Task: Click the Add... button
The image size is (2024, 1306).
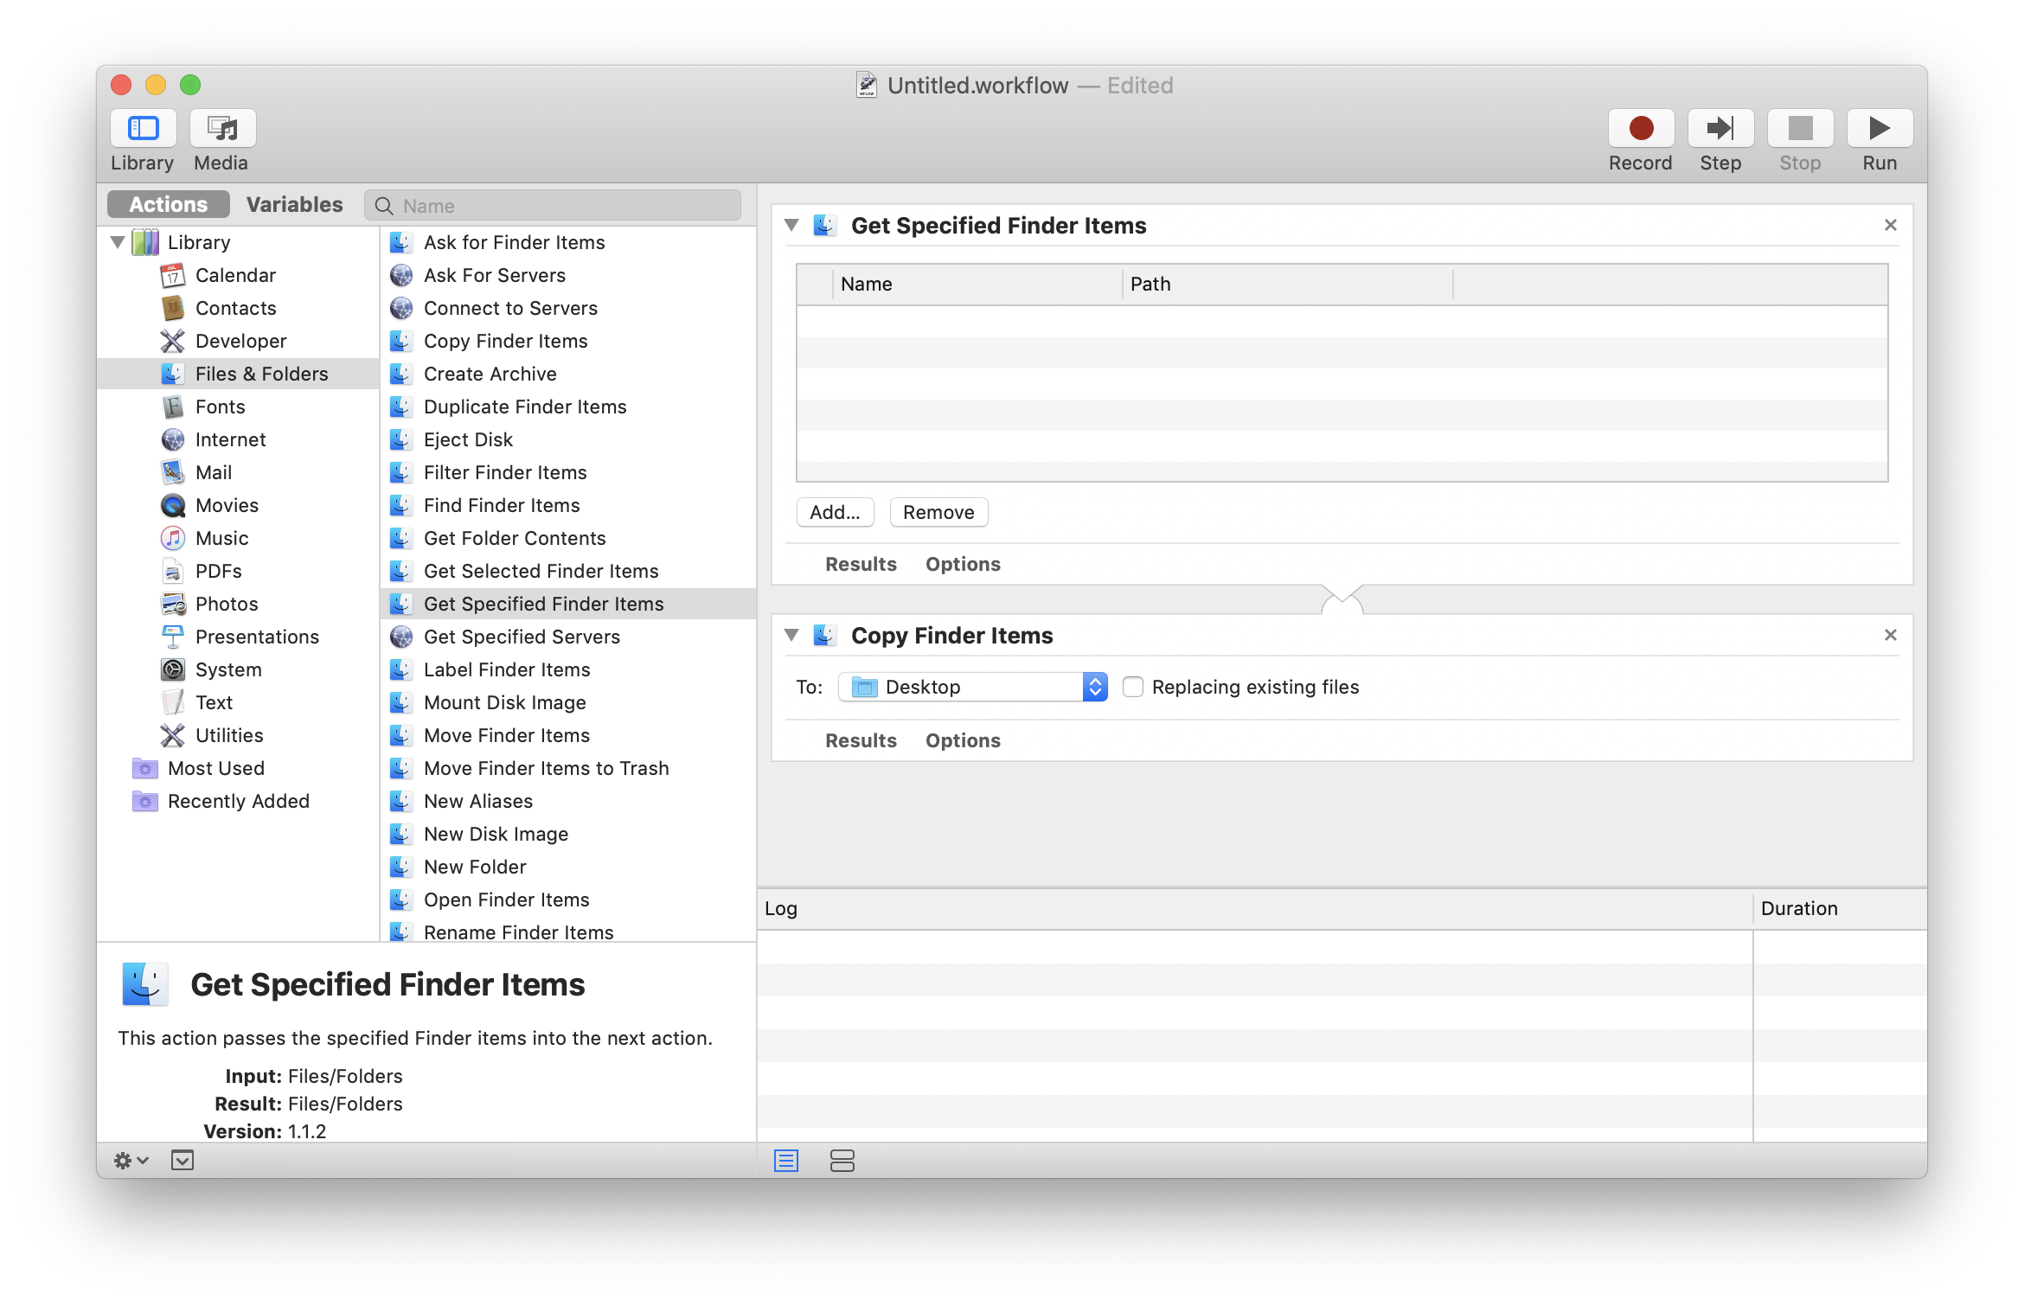Action: point(836,512)
